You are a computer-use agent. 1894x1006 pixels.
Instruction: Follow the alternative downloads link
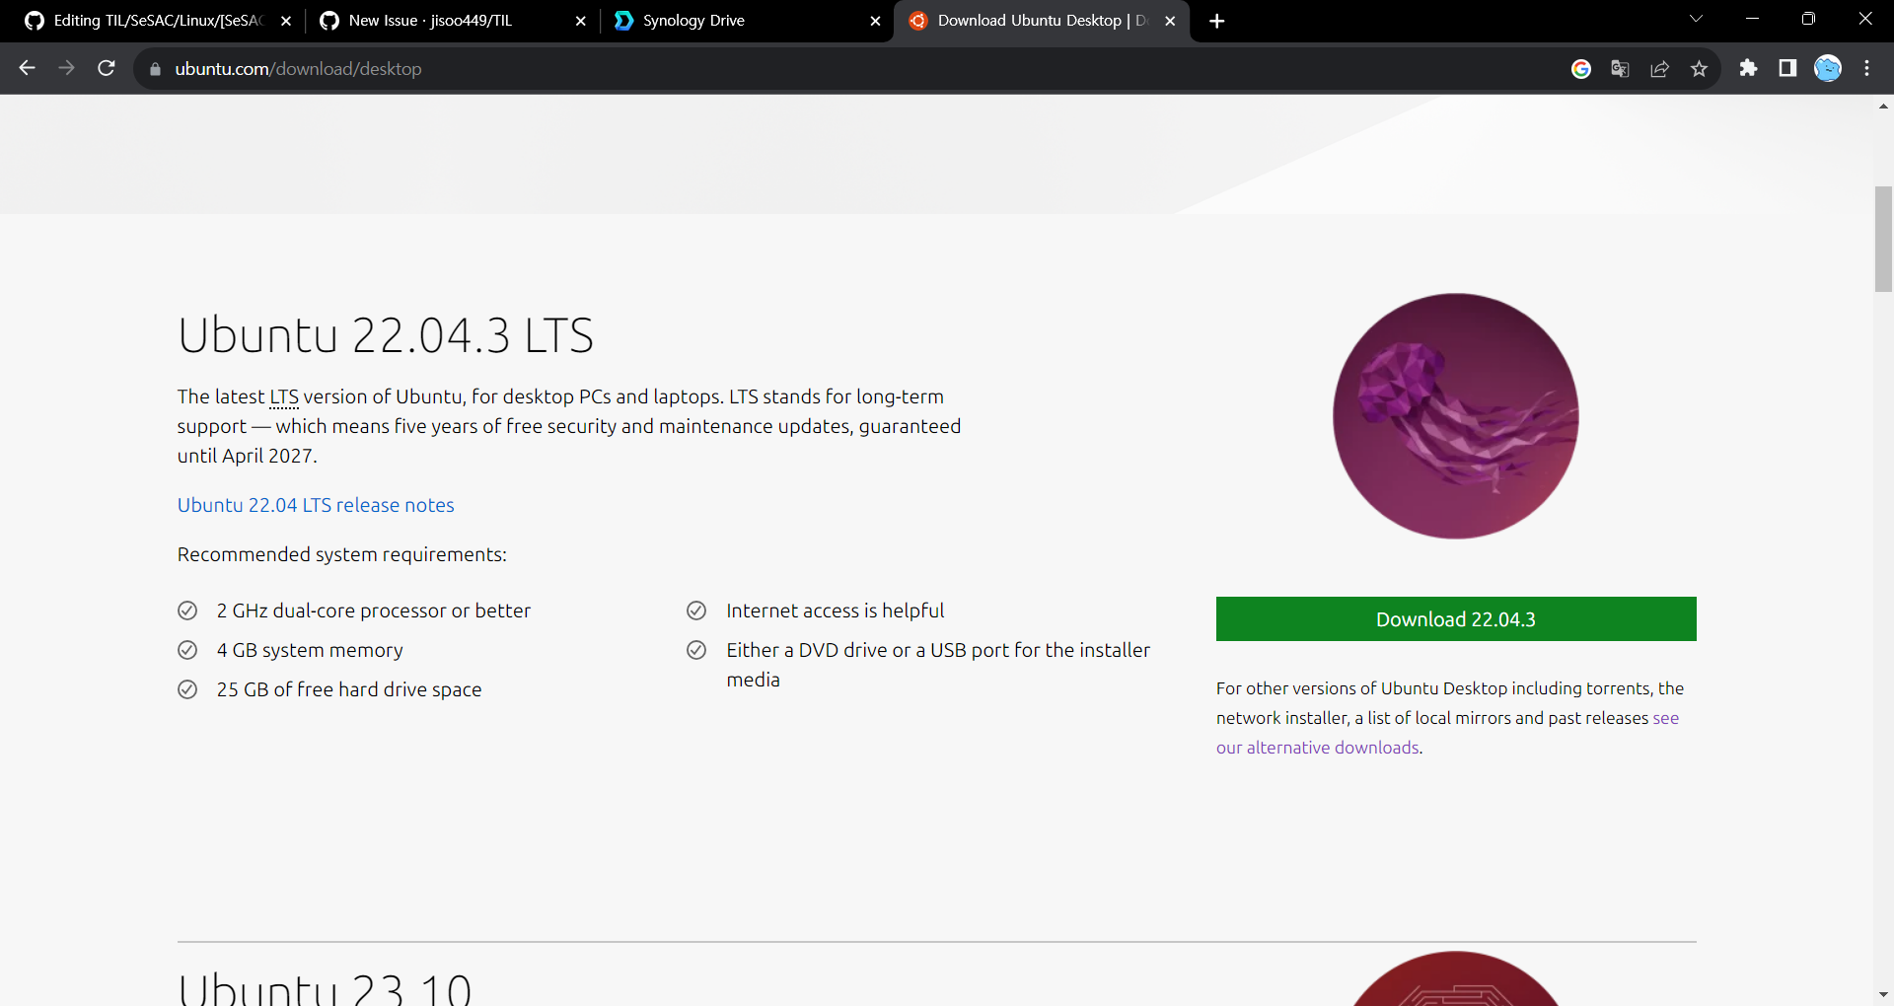pyautogui.click(x=1318, y=748)
